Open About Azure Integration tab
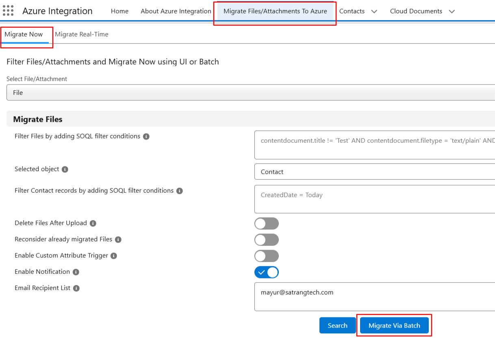Viewport: 495px width, 338px height. [176, 11]
